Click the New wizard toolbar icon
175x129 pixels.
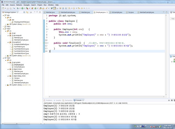click(x=3, y=8)
